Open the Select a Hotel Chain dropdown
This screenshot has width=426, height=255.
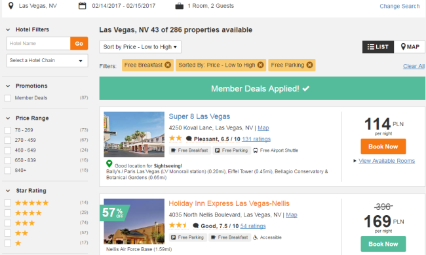tap(47, 60)
